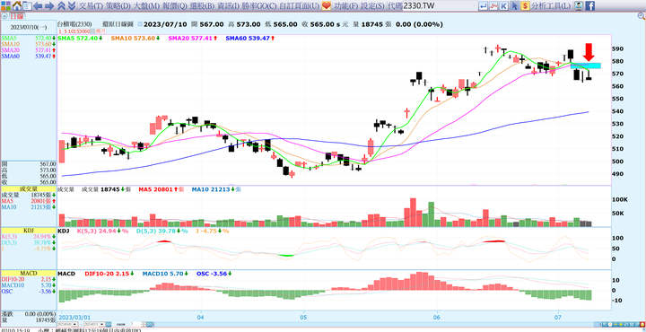Click the SMA5 572.40 legend label on chart

point(81,38)
